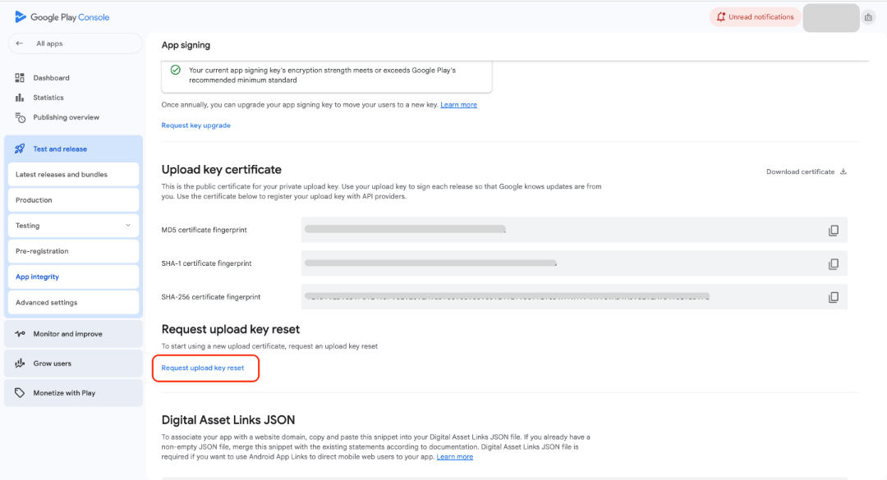Go to Publishing overview

coord(66,117)
